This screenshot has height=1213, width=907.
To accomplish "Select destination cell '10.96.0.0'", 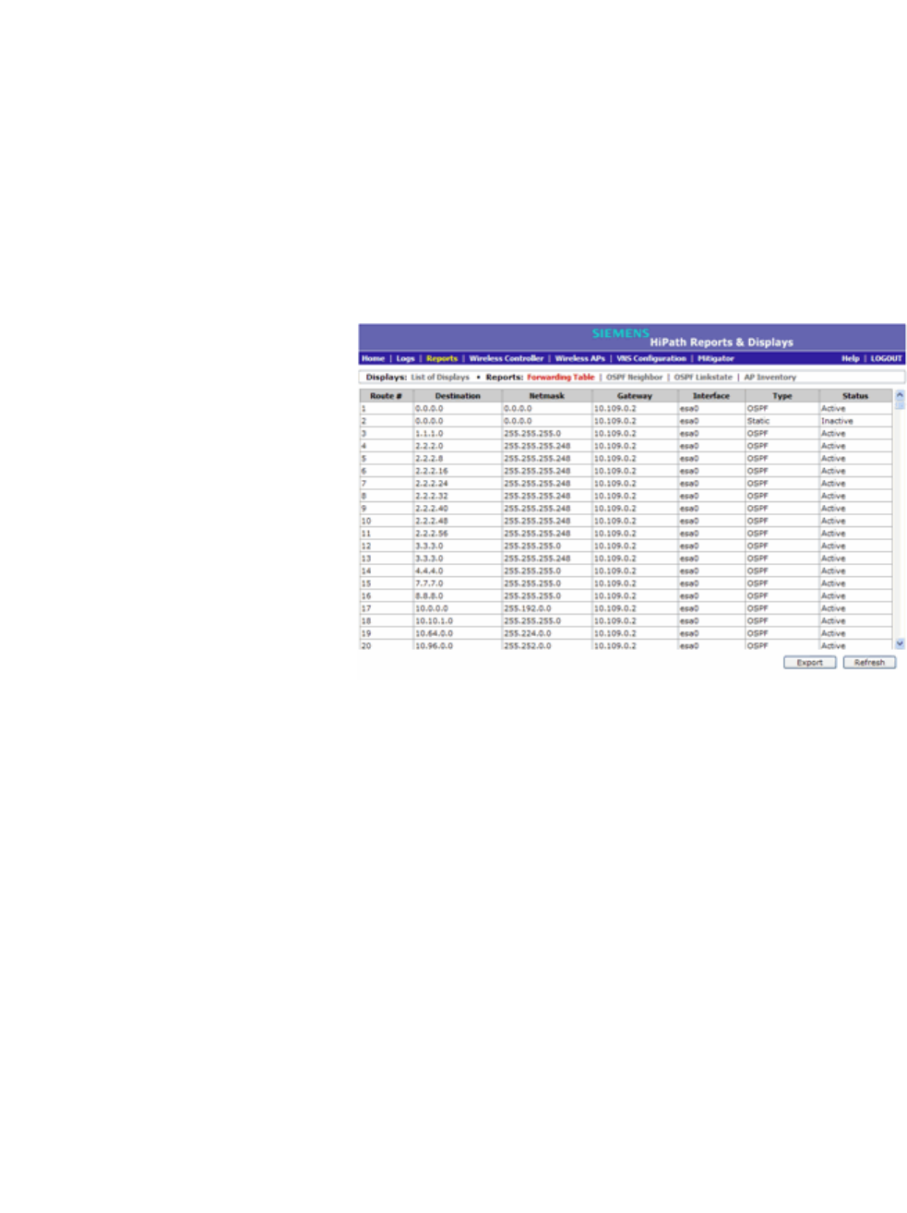I will click(x=458, y=646).
